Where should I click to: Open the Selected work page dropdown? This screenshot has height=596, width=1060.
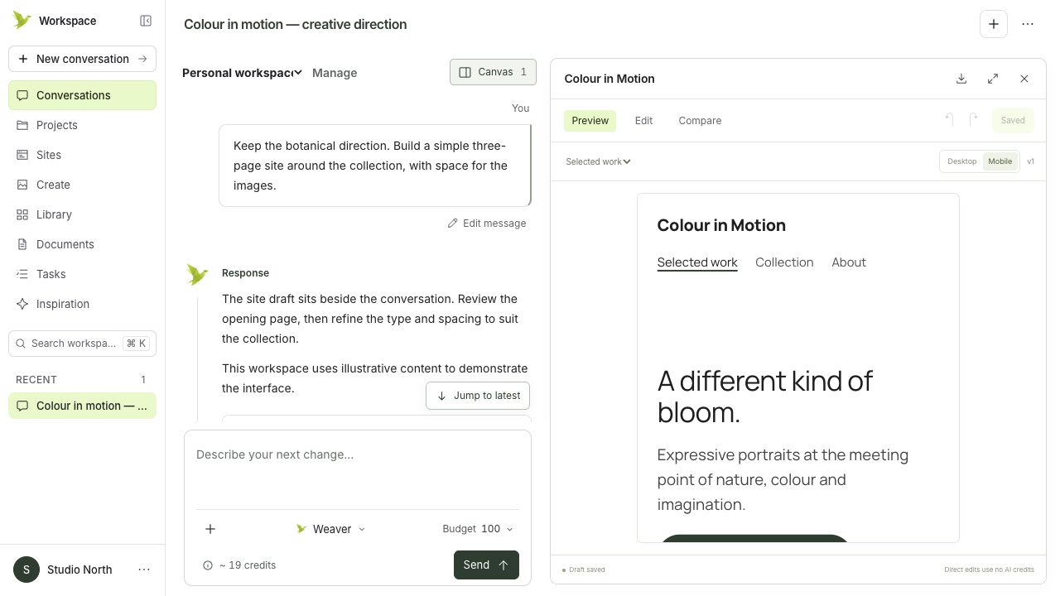click(598, 161)
